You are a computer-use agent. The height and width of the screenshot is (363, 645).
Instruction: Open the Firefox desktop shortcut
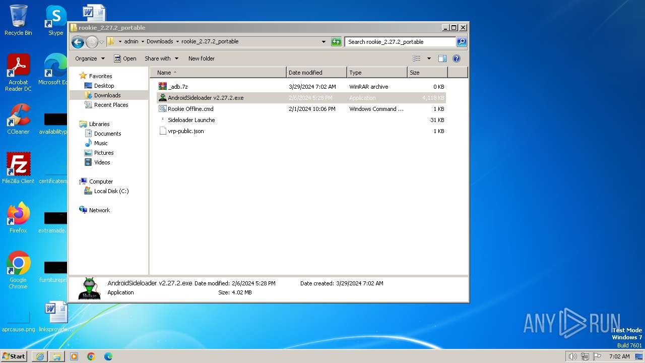coord(18,218)
